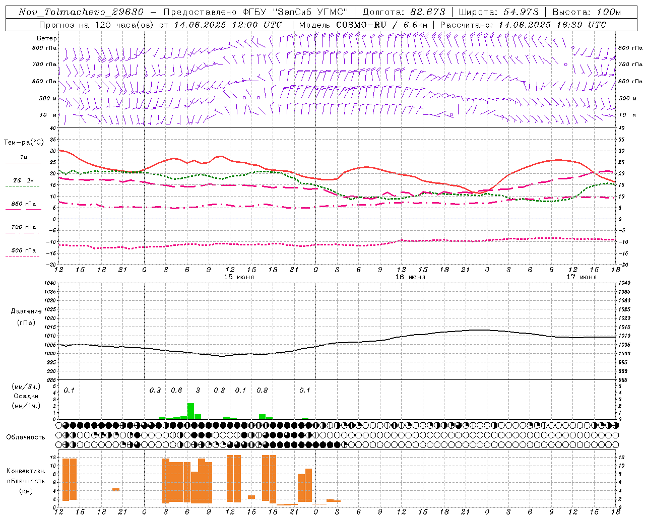Click the 15 июня date label
This screenshot has width=645, height=516.
click(239, 277)
